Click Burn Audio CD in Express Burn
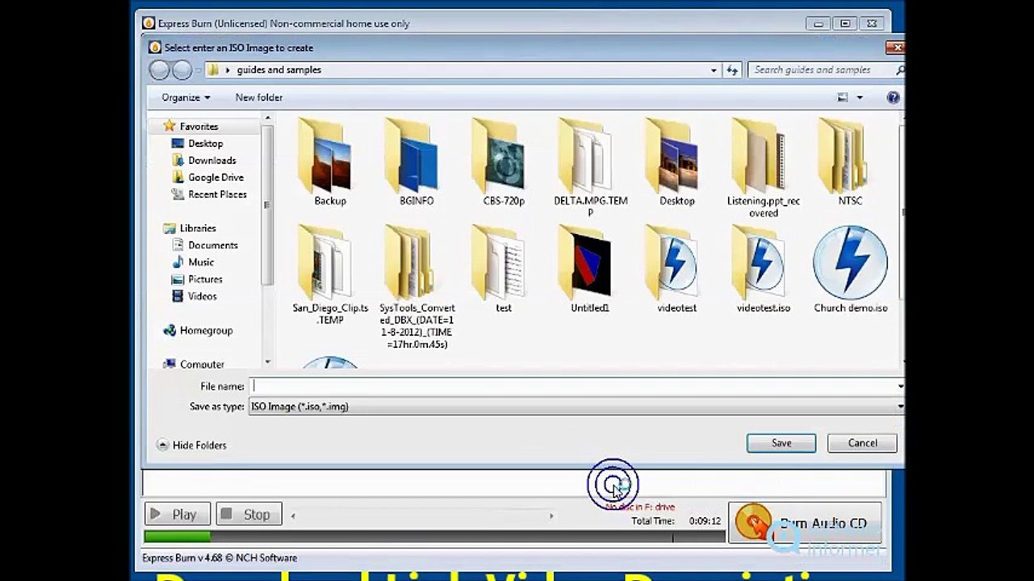1034x581 pixels. click(804, 523)
